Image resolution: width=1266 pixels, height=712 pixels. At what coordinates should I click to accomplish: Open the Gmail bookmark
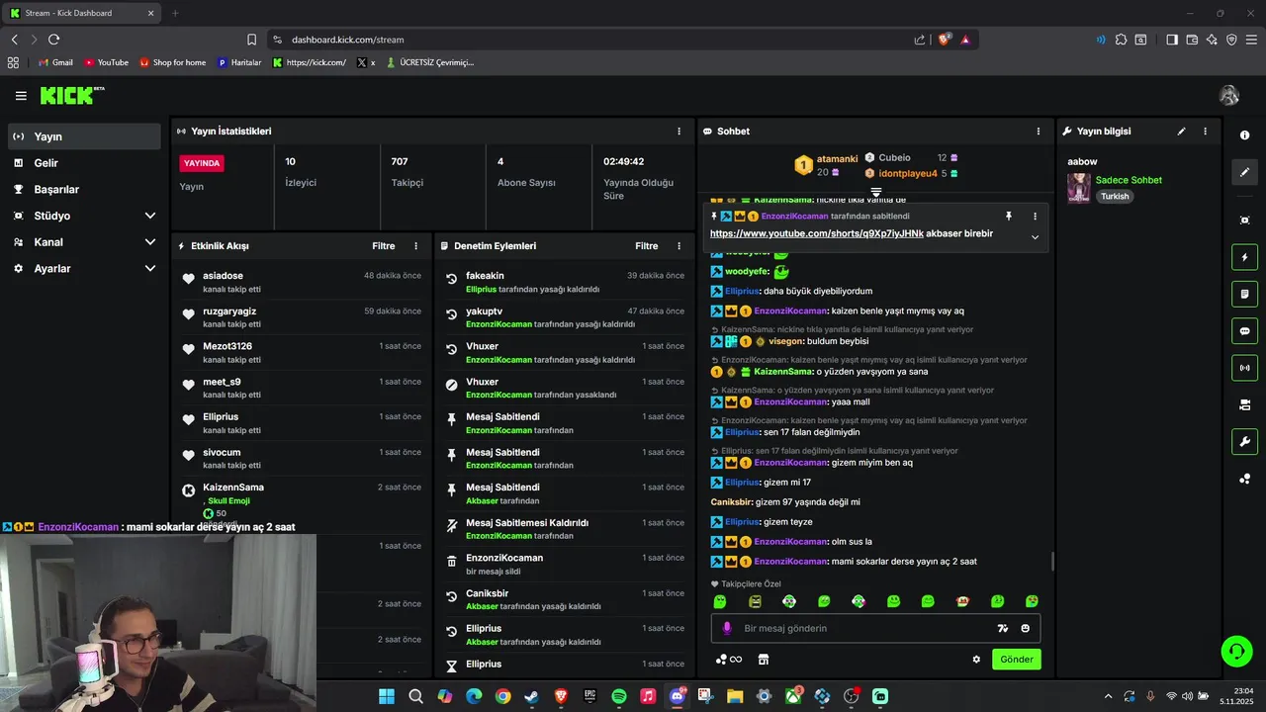point(55,62)
